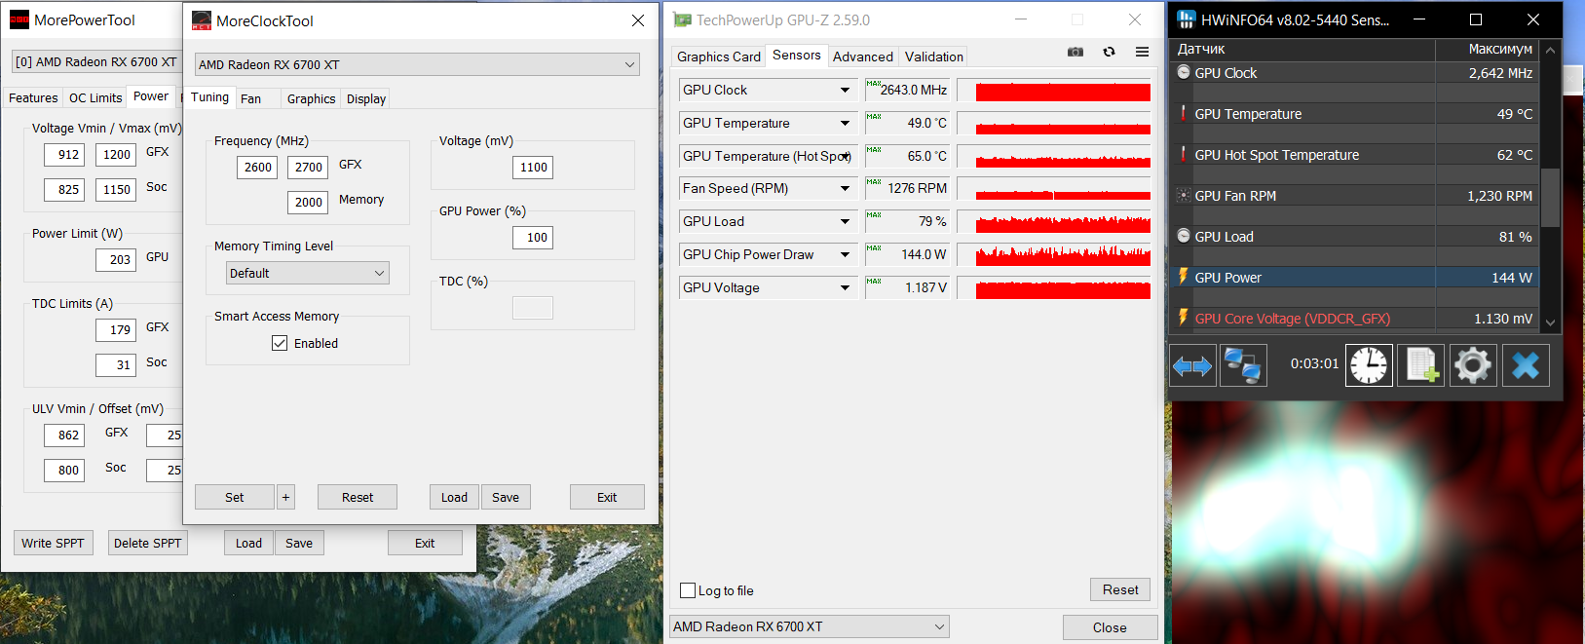Click the GPU-Z title bar app icon
This screenshot has height=644, width=1585.
click(x=682, y=19)
